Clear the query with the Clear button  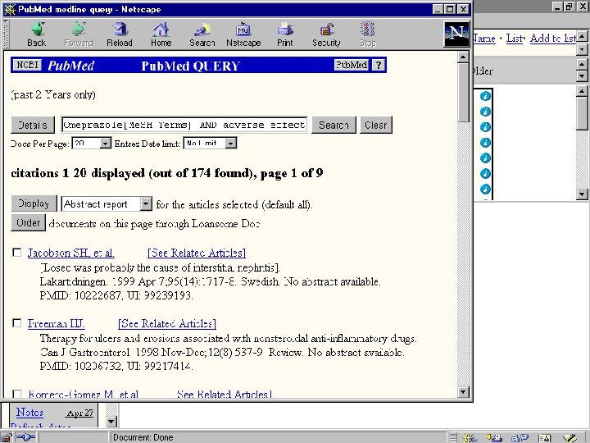[x=376, y=125]
